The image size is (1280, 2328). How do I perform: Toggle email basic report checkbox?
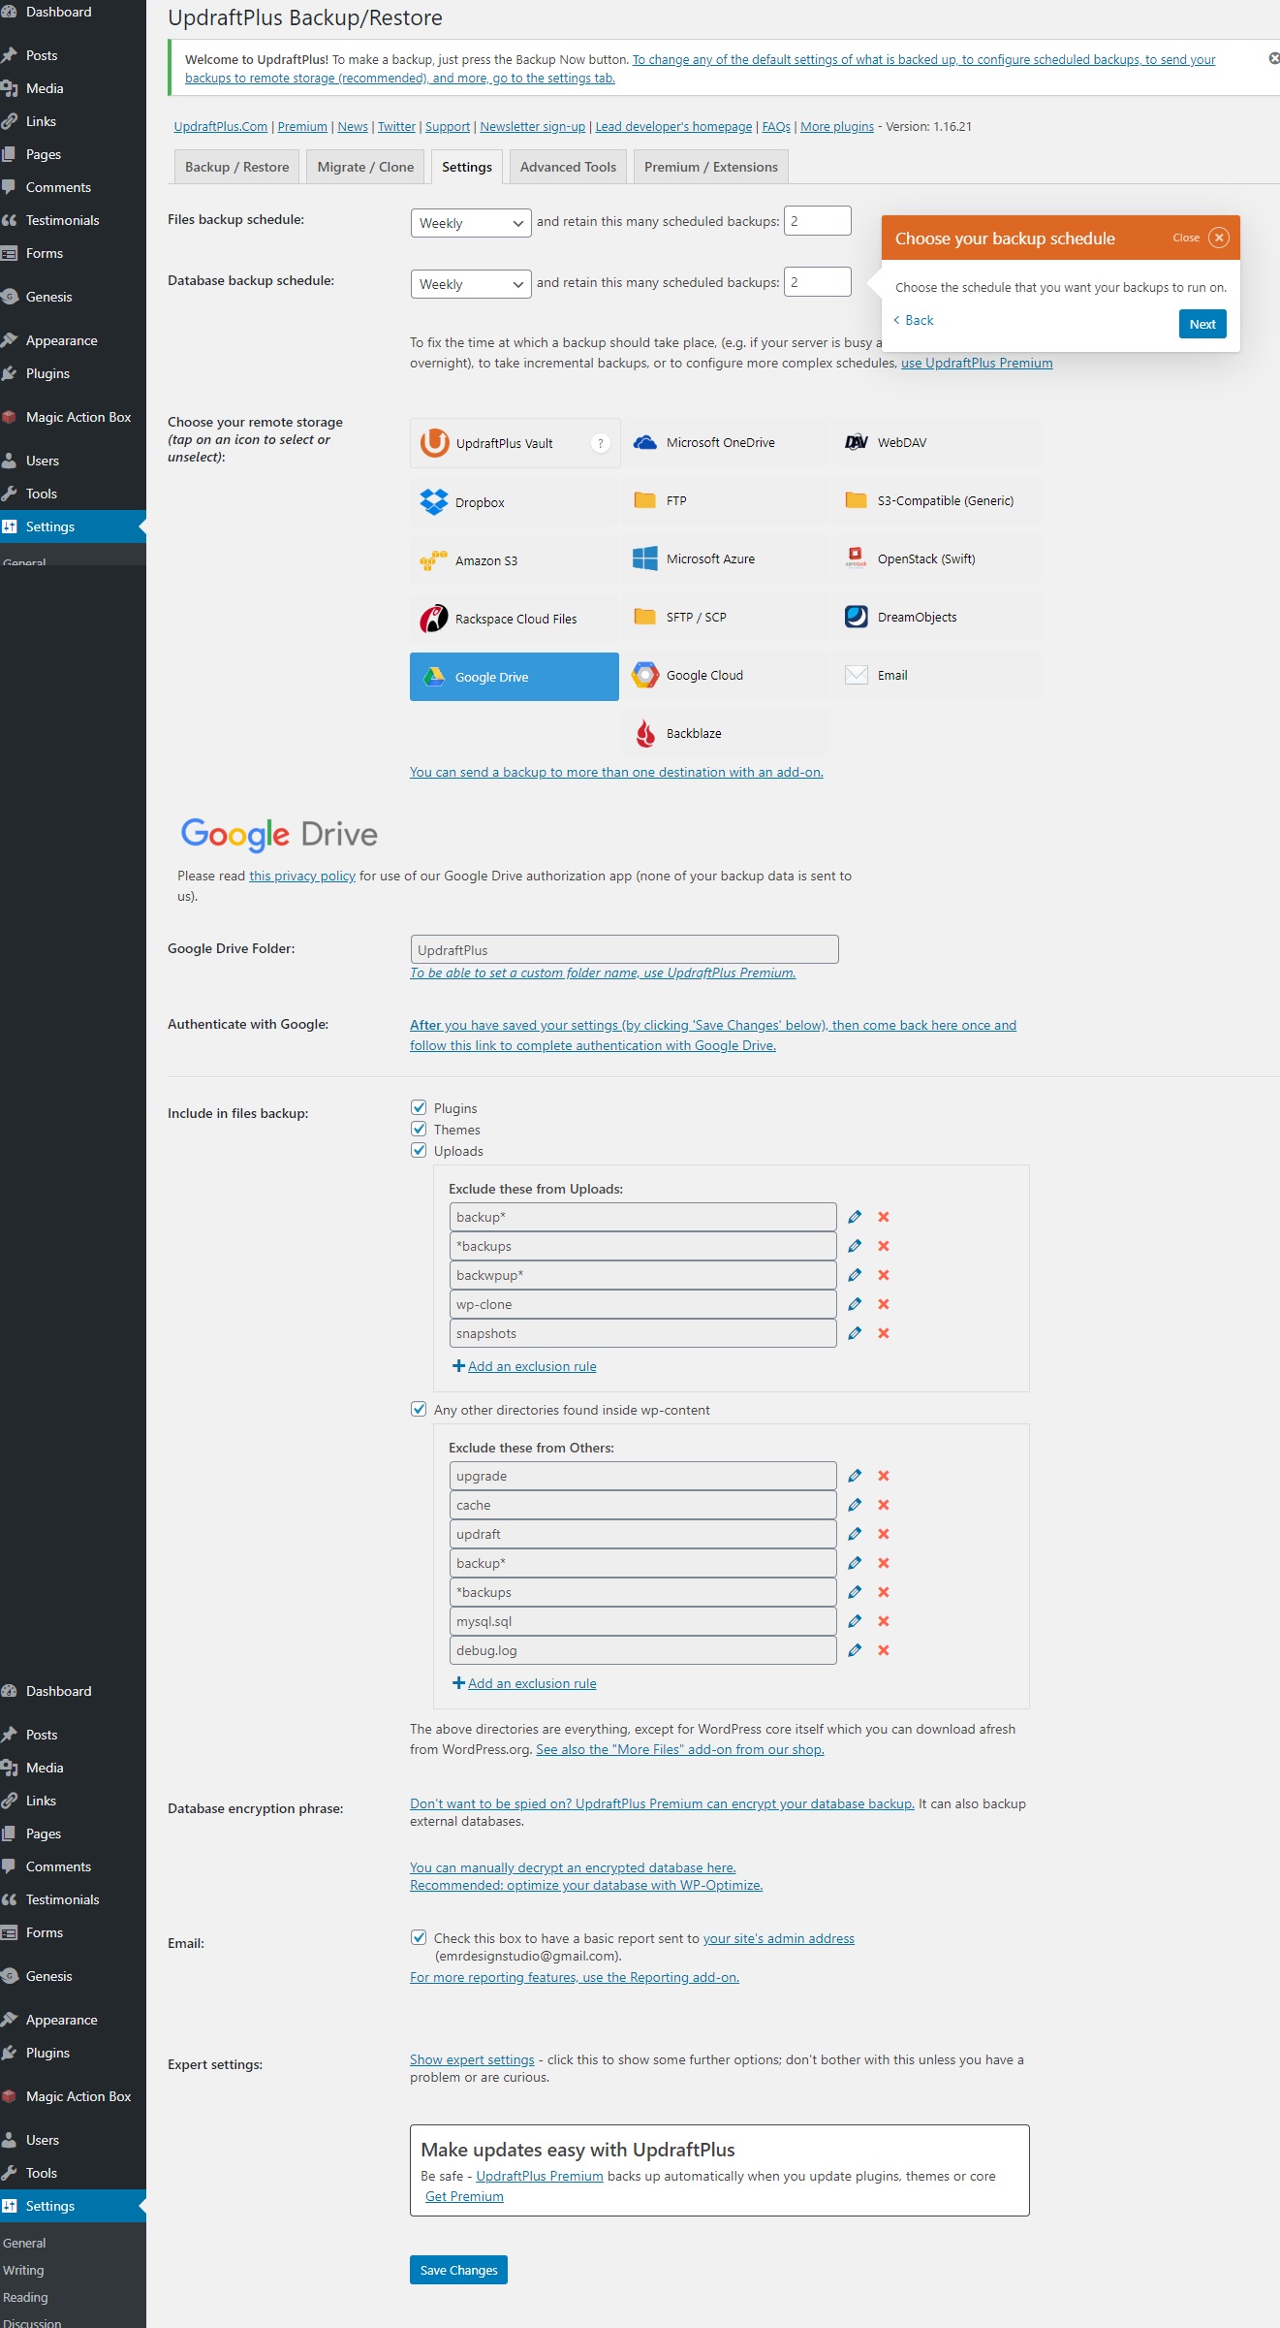click(419, 1937)
